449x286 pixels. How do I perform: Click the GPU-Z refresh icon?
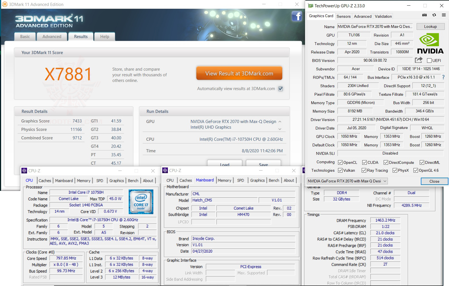(434, 15)
